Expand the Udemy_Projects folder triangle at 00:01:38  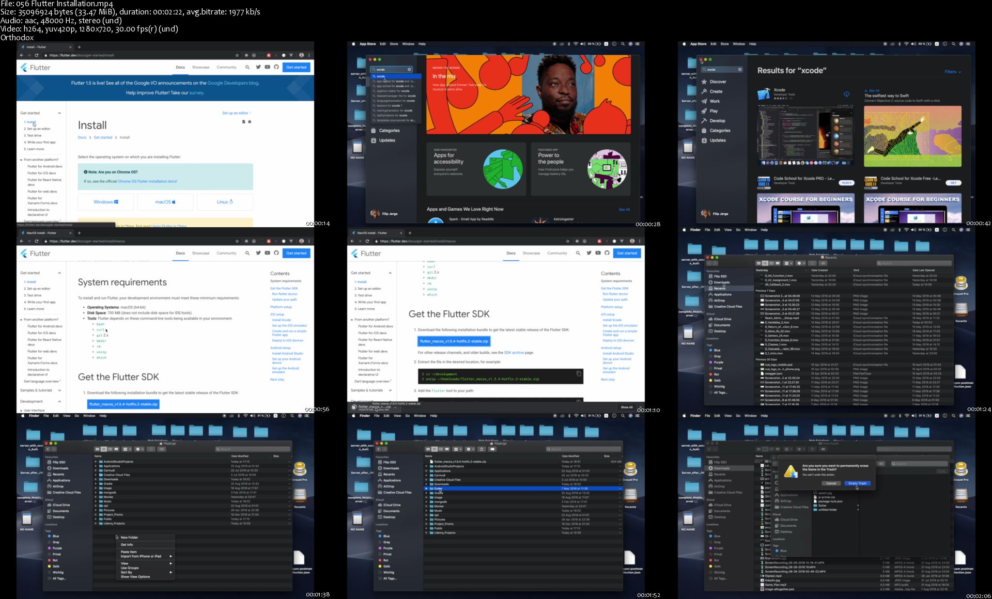pyautogui.click(x=96, y=524)
